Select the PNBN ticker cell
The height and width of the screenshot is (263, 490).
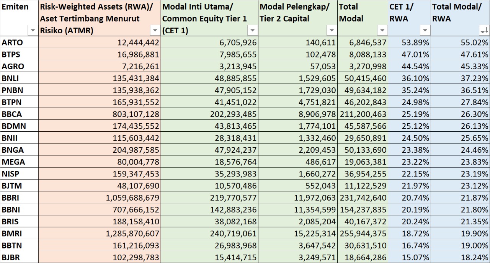click(19, 90)
